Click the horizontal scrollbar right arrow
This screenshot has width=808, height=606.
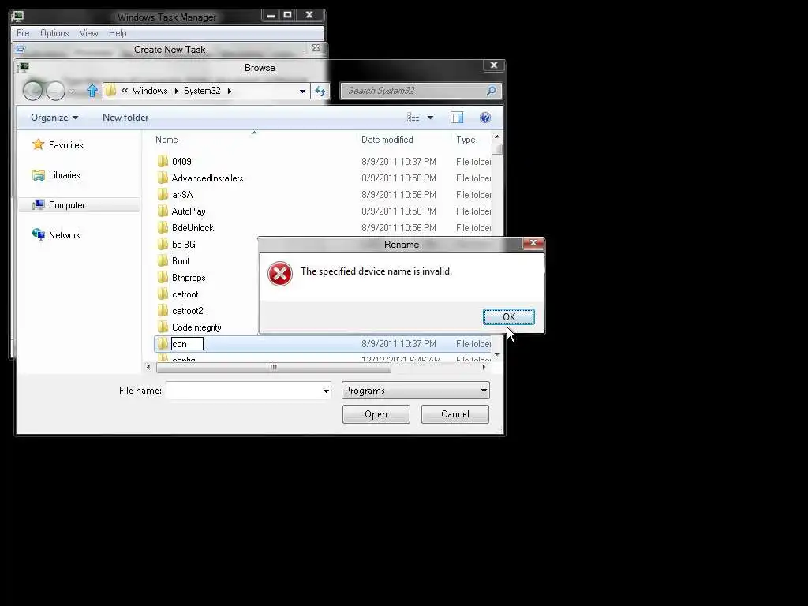[x=484, y=368]
